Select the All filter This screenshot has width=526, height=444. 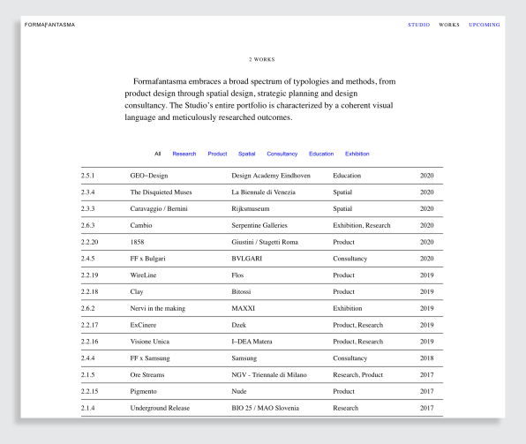[158, 154]
